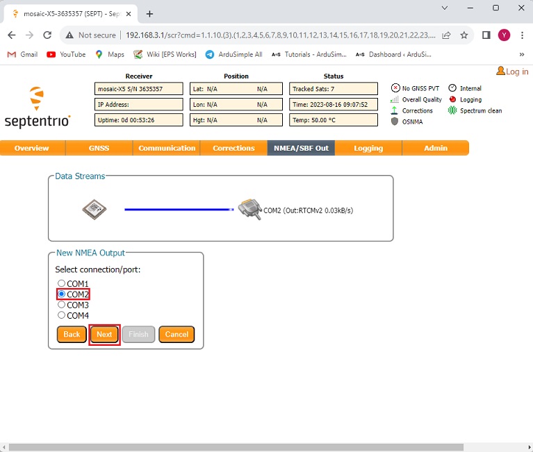The height and width of the screenshot is (452, 533).
Task: Click the GNSS receiver module icon
Action: point(95,209)
